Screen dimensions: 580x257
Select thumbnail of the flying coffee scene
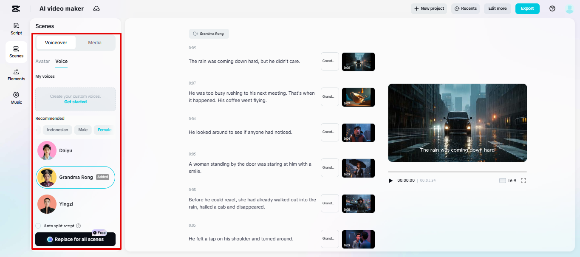point(358,97)
